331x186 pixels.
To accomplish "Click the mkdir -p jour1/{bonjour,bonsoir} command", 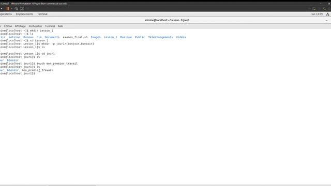I will [x=68, y=44].
